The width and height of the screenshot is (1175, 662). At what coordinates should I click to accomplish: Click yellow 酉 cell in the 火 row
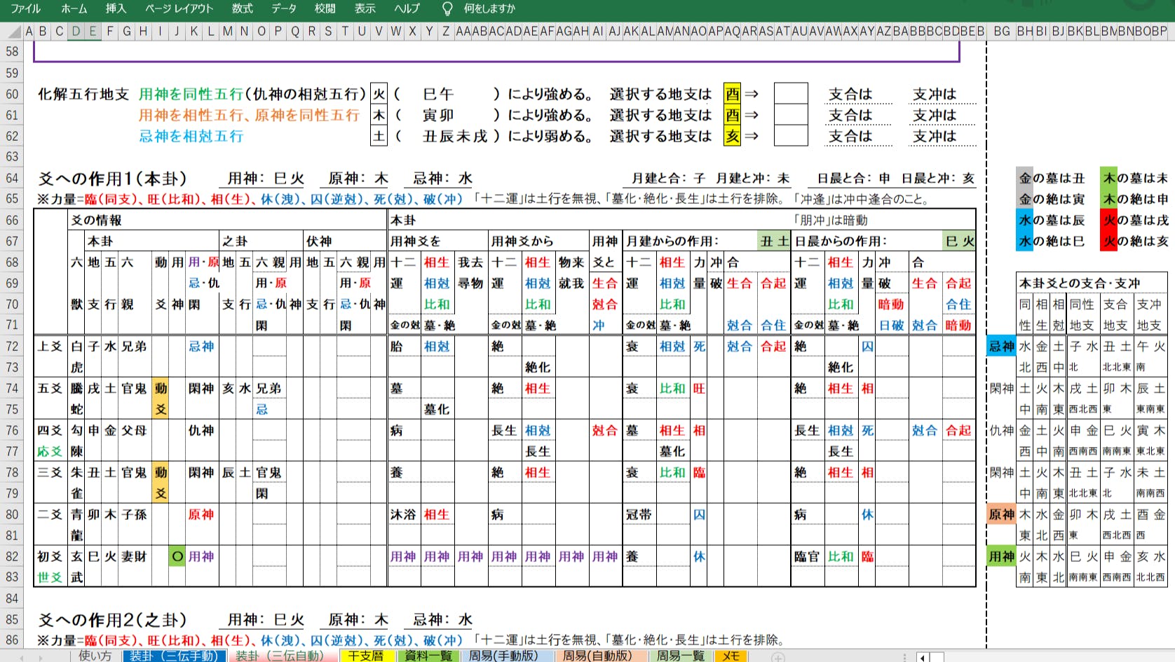[x=732, y=94]
